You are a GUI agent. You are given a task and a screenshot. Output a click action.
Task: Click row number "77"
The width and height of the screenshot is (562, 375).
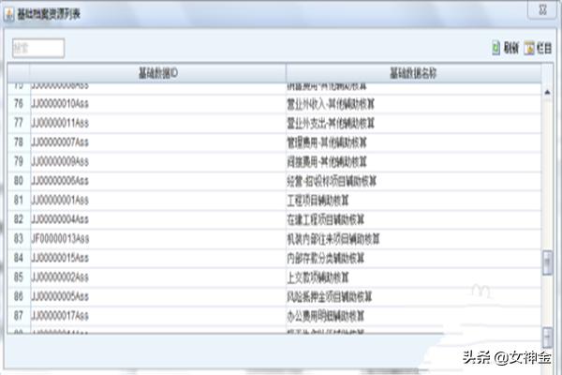(19, 123)
